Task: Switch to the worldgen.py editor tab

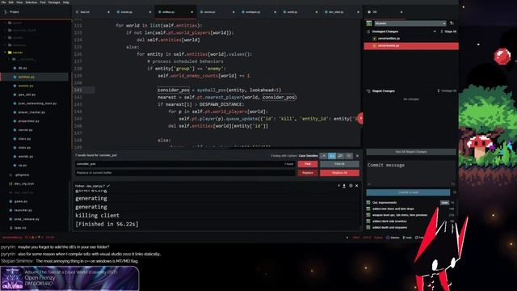Action: point(253,12)
